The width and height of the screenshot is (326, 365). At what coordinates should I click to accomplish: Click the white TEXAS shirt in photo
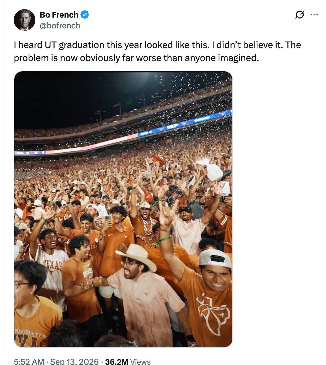[x=51, y=273]
